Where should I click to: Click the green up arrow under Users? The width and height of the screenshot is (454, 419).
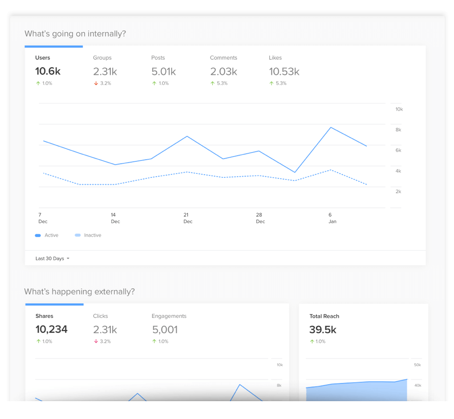[x=38, y=83]
